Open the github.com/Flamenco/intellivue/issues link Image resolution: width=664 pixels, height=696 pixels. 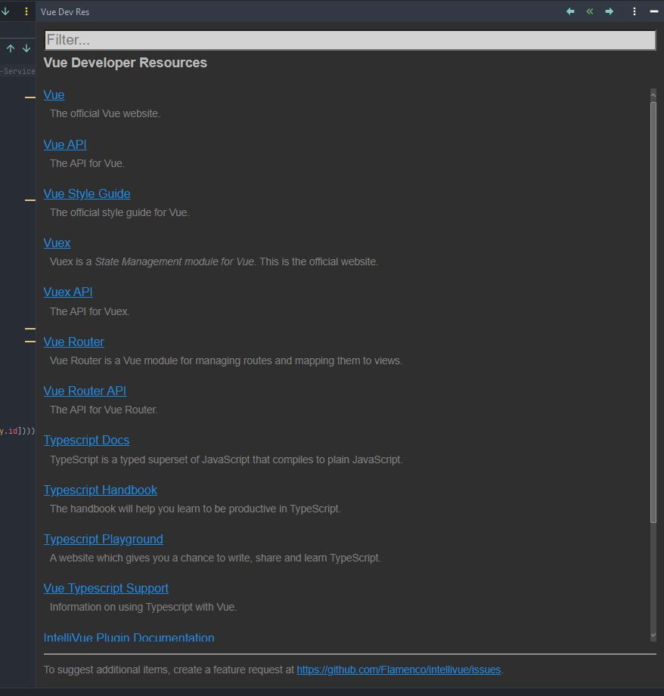pos(399,670)
